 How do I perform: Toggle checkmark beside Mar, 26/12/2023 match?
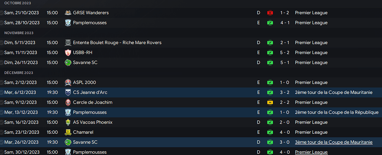click(x=2, y=142)
